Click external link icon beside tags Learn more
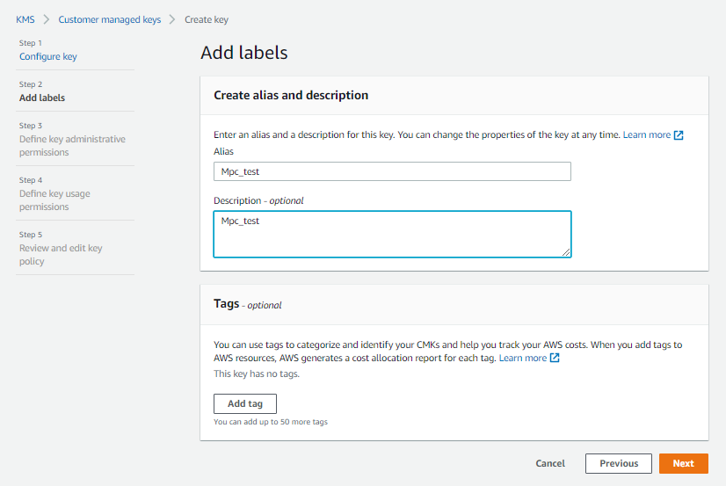This screenshot has height=486, width=726. tap(555, 358)
